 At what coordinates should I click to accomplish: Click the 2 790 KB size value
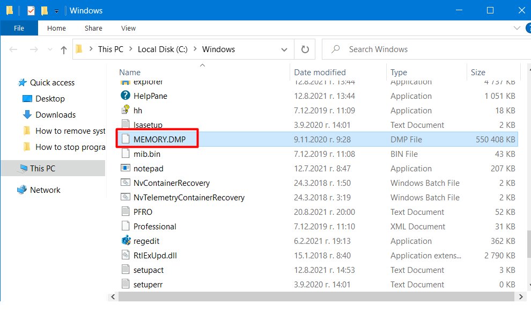coord(499,256)
